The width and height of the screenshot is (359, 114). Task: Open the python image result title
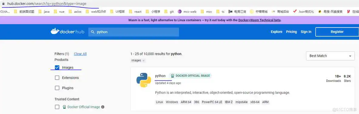[x=160, y=76]
